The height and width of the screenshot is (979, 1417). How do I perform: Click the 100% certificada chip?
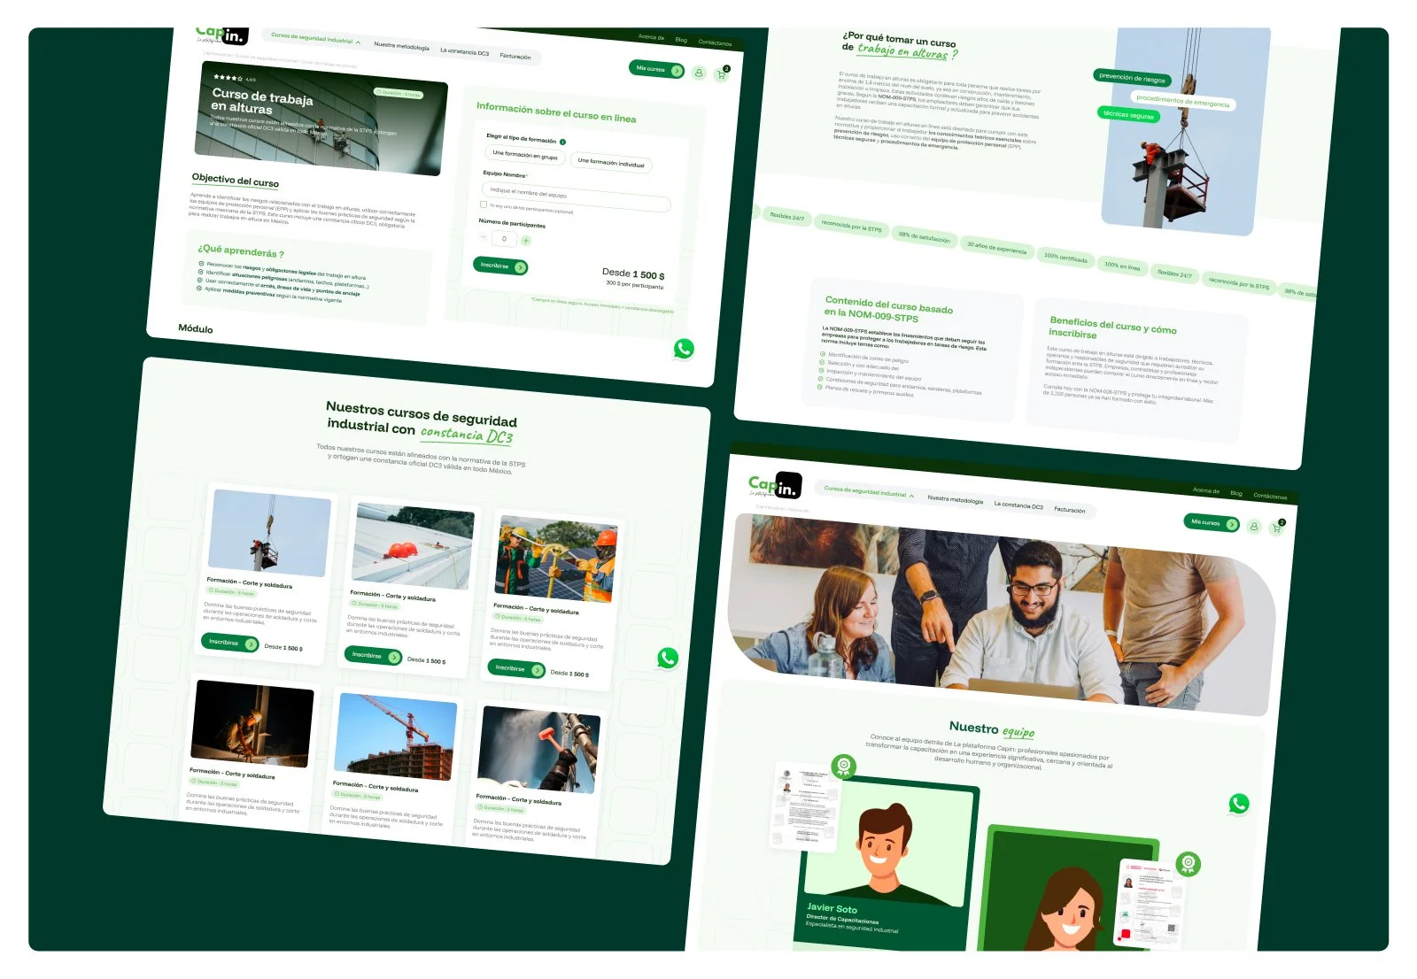tap(1065, 258)
